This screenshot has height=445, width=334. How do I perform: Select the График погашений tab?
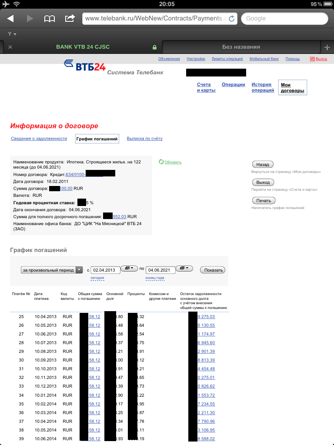[97, 139]
